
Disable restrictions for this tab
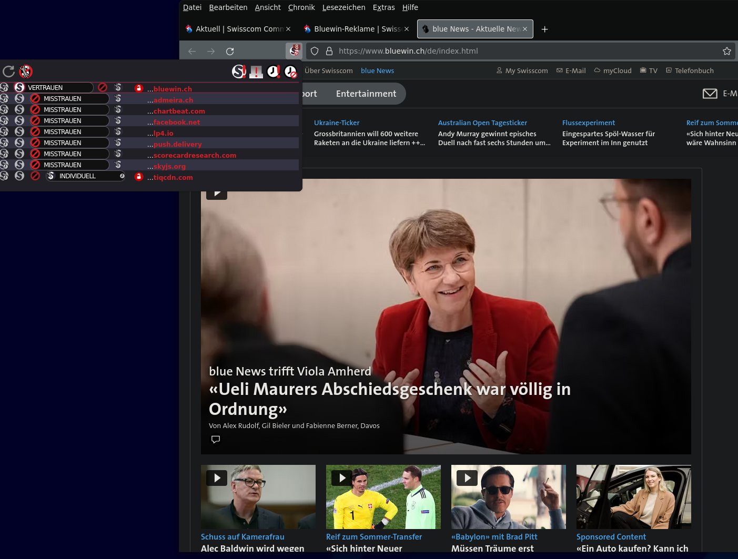point(256,72)
